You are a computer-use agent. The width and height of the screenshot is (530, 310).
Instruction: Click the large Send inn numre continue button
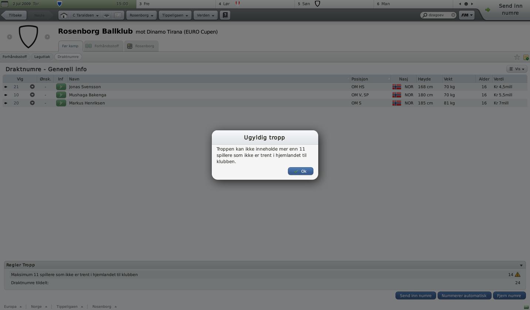506,10
